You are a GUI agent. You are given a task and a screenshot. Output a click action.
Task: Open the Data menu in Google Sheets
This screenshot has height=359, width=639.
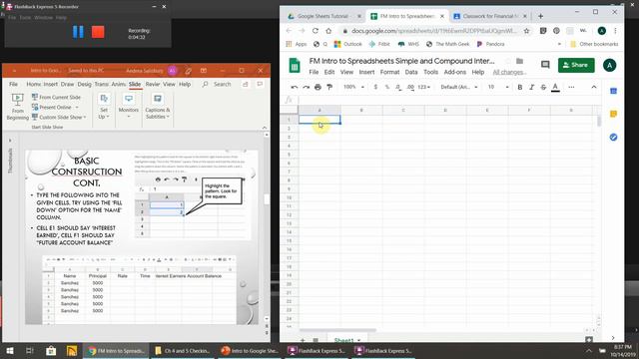point(411,72)
